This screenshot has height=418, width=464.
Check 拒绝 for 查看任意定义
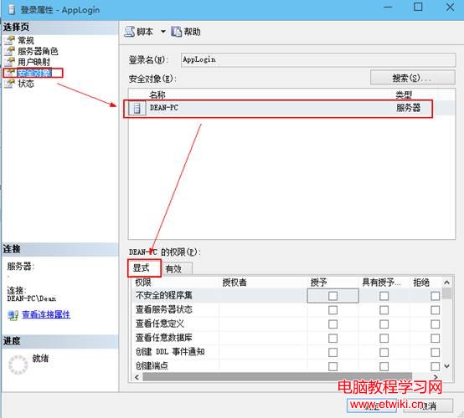click(435, 324)
